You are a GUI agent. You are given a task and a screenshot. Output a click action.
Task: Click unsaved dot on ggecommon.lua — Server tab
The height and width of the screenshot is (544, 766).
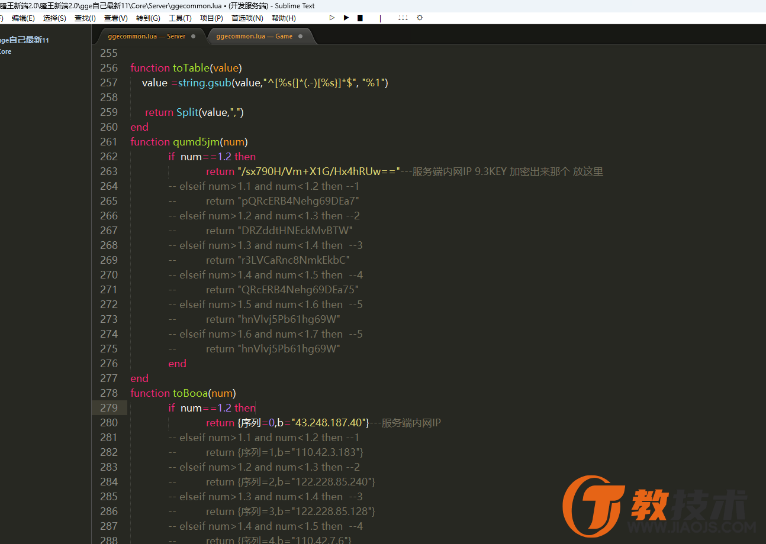[193, 36]
